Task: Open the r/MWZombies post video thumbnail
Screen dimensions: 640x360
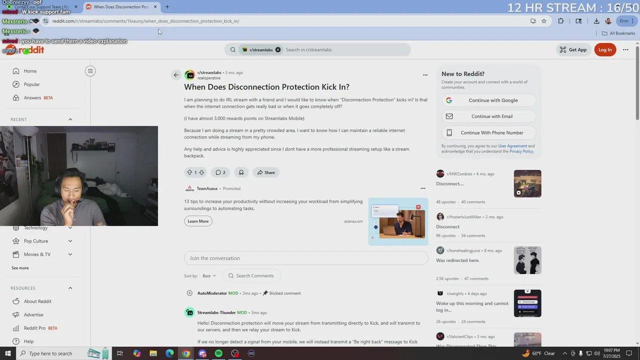Action: [527, 183]
